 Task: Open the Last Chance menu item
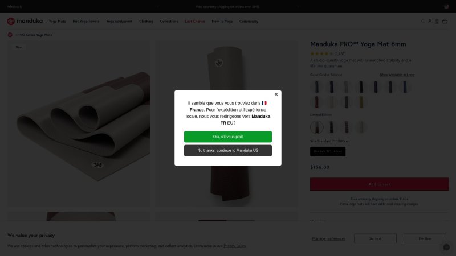[195, 21]
